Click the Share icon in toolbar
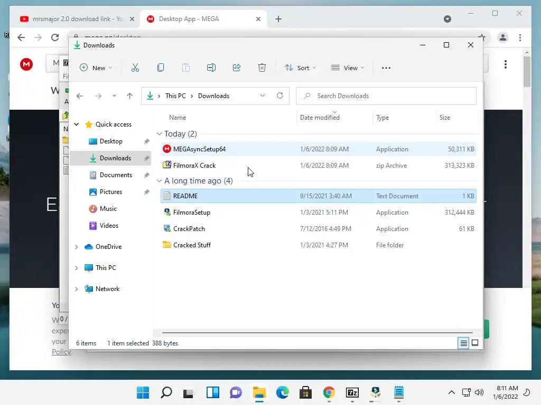Viewport: 541px width, 405px height. click(x=237, y=68)
